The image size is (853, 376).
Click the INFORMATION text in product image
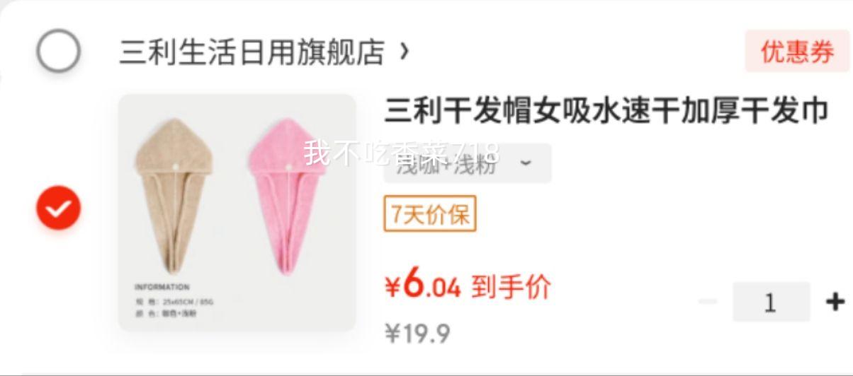pos(162,287)
